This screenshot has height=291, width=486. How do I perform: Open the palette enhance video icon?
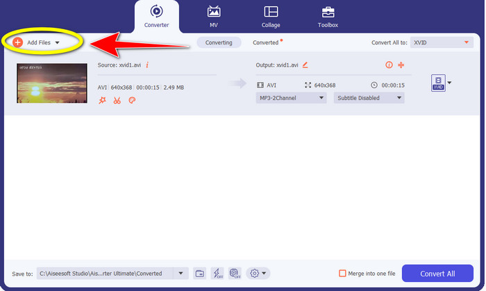click(x=132, y=100)
